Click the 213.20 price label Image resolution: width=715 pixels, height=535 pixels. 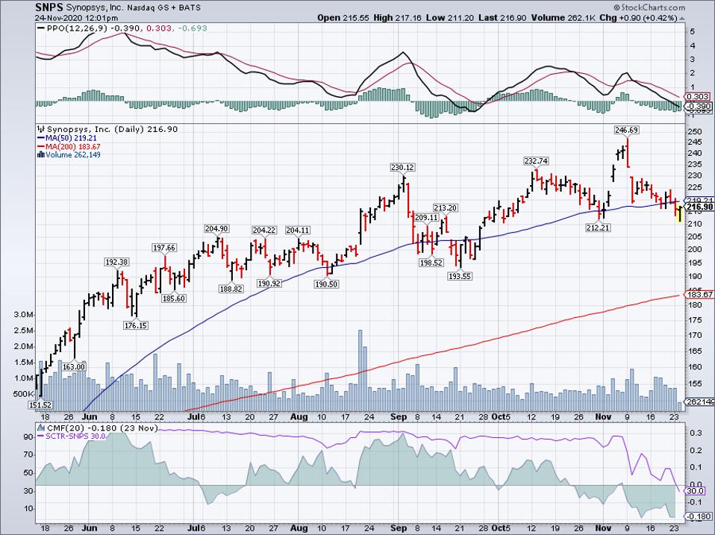click(x=445, y=207)
